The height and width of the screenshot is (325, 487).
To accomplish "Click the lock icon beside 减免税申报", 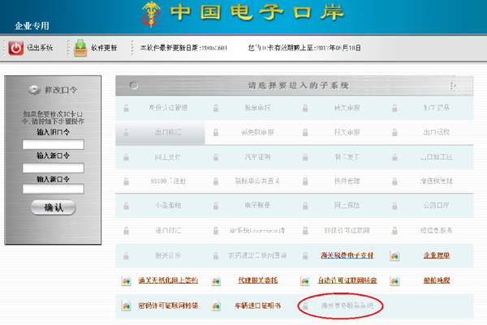I will [216, 132].
